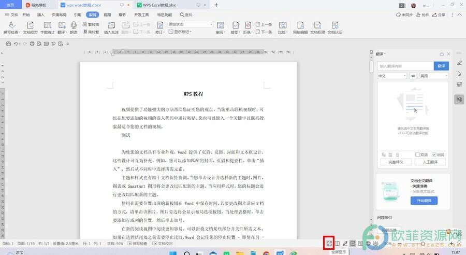Image resolution: width=466 pixels, height=255 pixels.
Task: Open 文档权限 document permission
Action: [x=317, y=27]
